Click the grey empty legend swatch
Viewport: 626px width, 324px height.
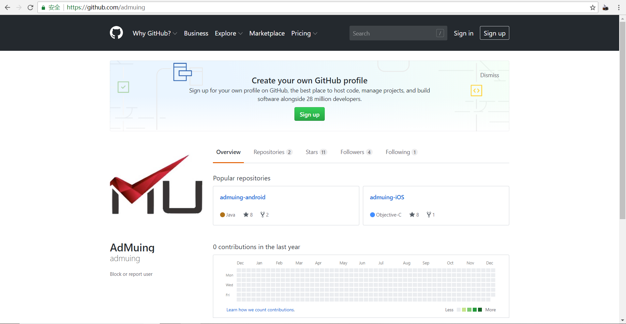(459, 310)
